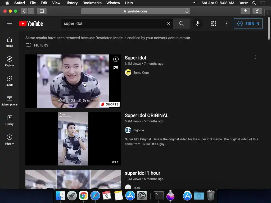Screen dimensions: 271x203
Task: Open the Edit menu
Action: (44, 3)
